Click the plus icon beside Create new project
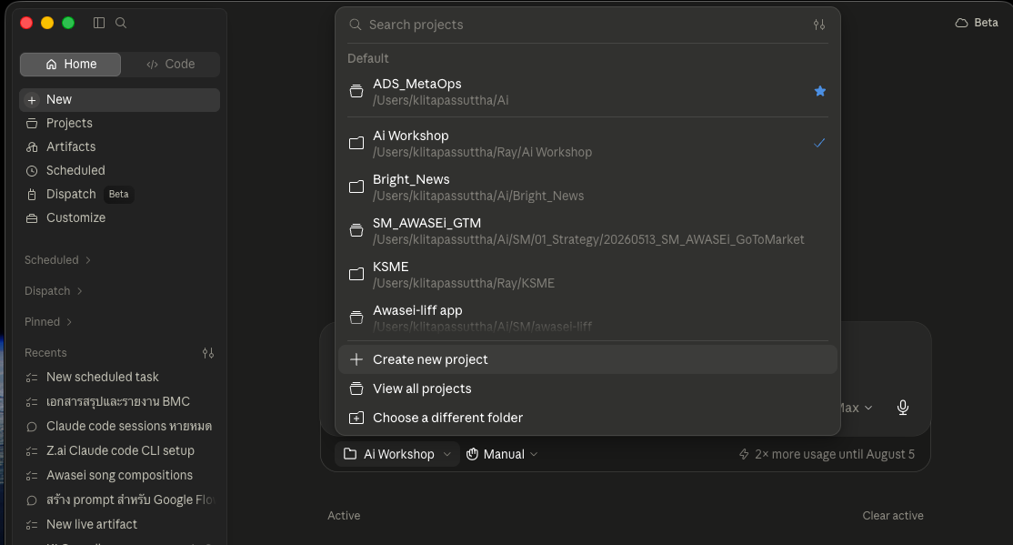 click(x=356, y=359)
